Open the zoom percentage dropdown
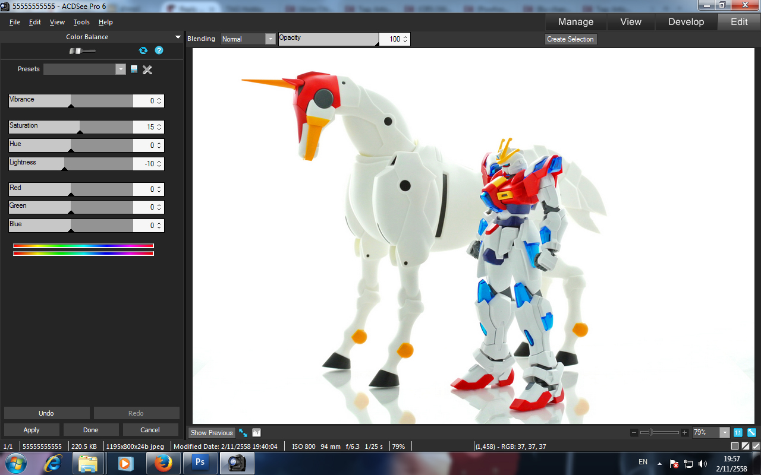761x475 pixels. pos(725,433)
